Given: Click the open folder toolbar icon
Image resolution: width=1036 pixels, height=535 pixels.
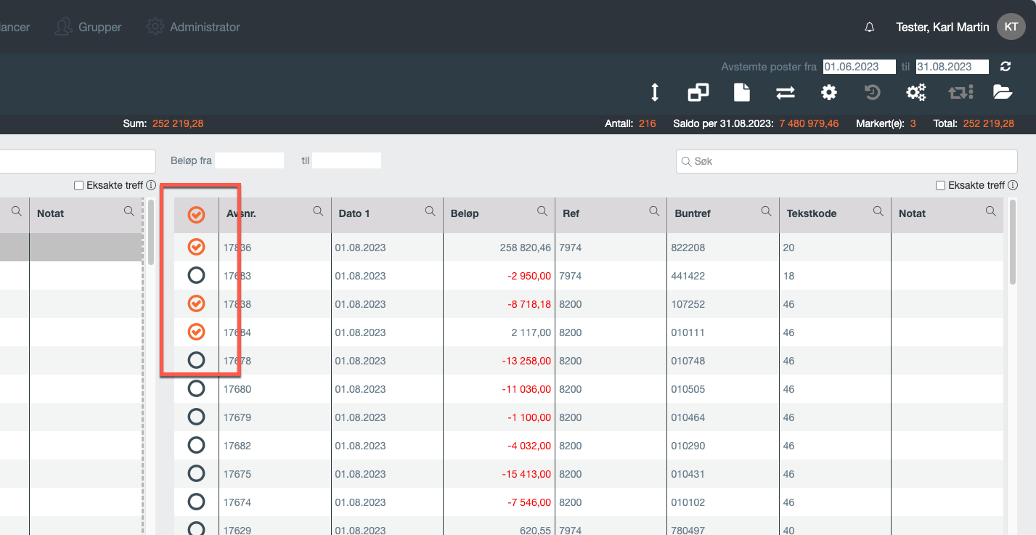Looking at the screenshot, I should tap(1003, 92).
